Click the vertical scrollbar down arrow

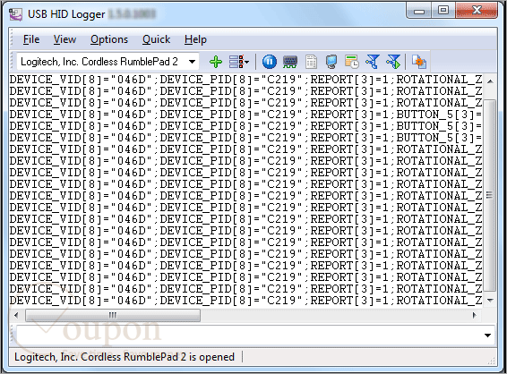pyautogui.click(x=490, y=300)
